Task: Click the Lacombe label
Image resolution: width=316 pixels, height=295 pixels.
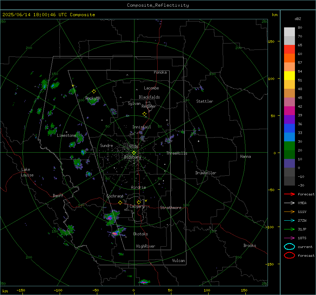Action: [x=151, y=88]
